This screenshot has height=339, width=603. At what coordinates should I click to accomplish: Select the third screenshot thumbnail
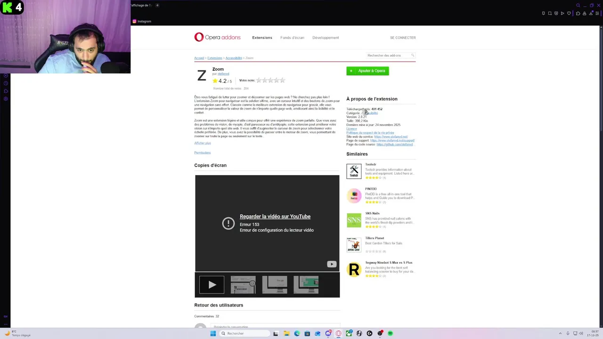(275, 285)
